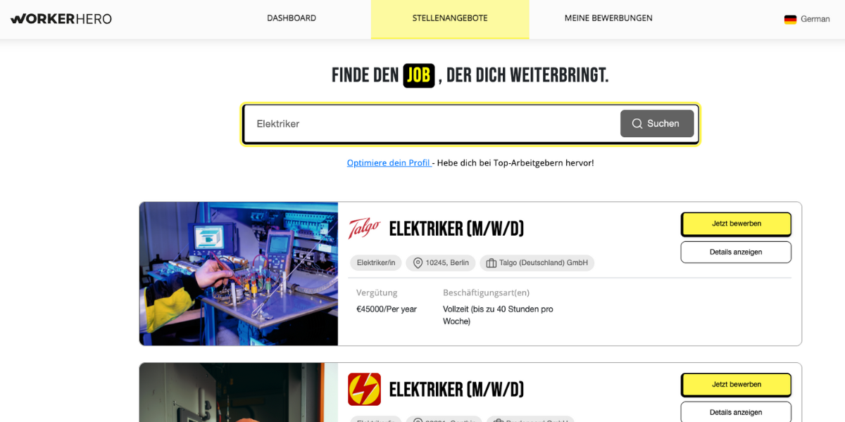Select the Stellenangebote tab

[x=450, y=19]
